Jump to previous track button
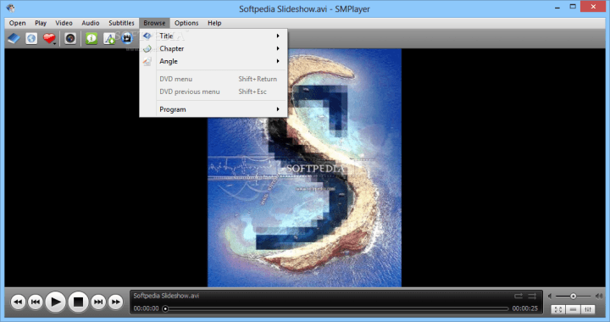Image resolution: width=610 pixels, height=322 pixels. pyautogui.click(x=36, y=302)
